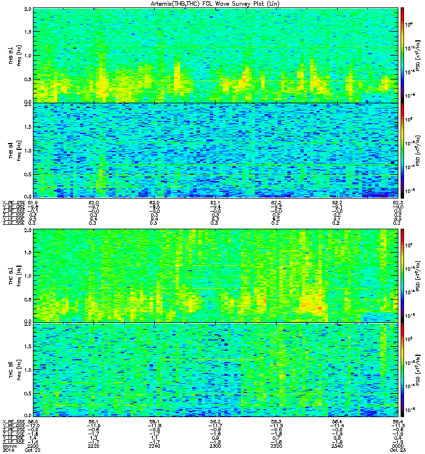Click the 2340 time tick label
425x454 pixels.
(x=337, y=446)
